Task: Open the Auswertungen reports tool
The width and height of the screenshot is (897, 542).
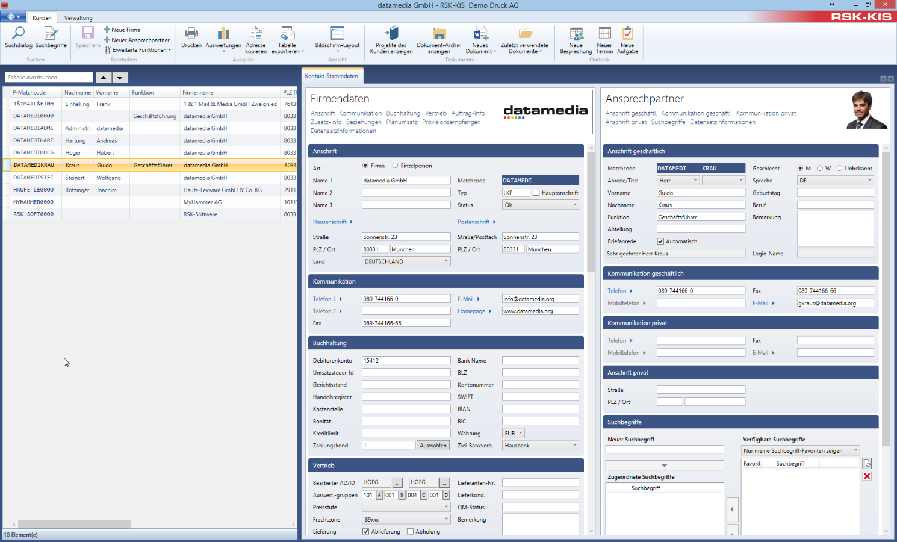Action: click(223, 37)
